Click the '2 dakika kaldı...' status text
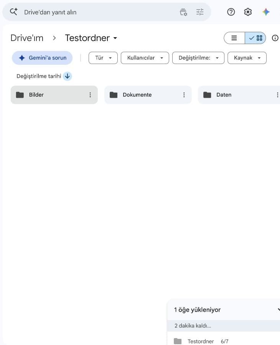The width and height of the screenshot is (280, 345). [193, 325]
